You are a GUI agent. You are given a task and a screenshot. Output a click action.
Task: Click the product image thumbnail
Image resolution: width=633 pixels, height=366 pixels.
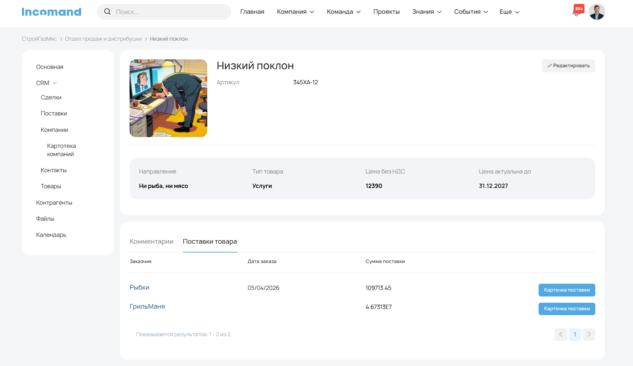[168, 98]
